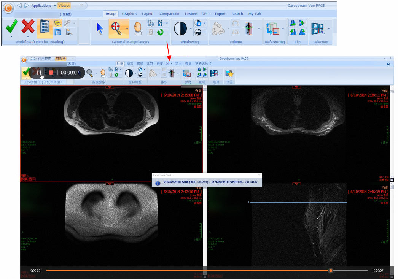Click the red X reject icon in top ribbon
The width and height of the screenshot is (398, 279).
28,26
